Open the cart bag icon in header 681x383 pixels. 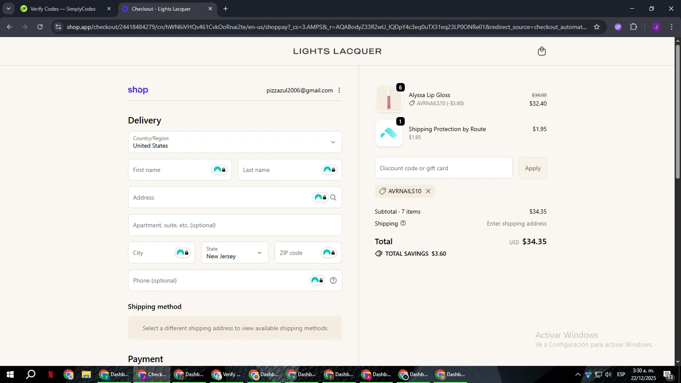pos(542,51)
